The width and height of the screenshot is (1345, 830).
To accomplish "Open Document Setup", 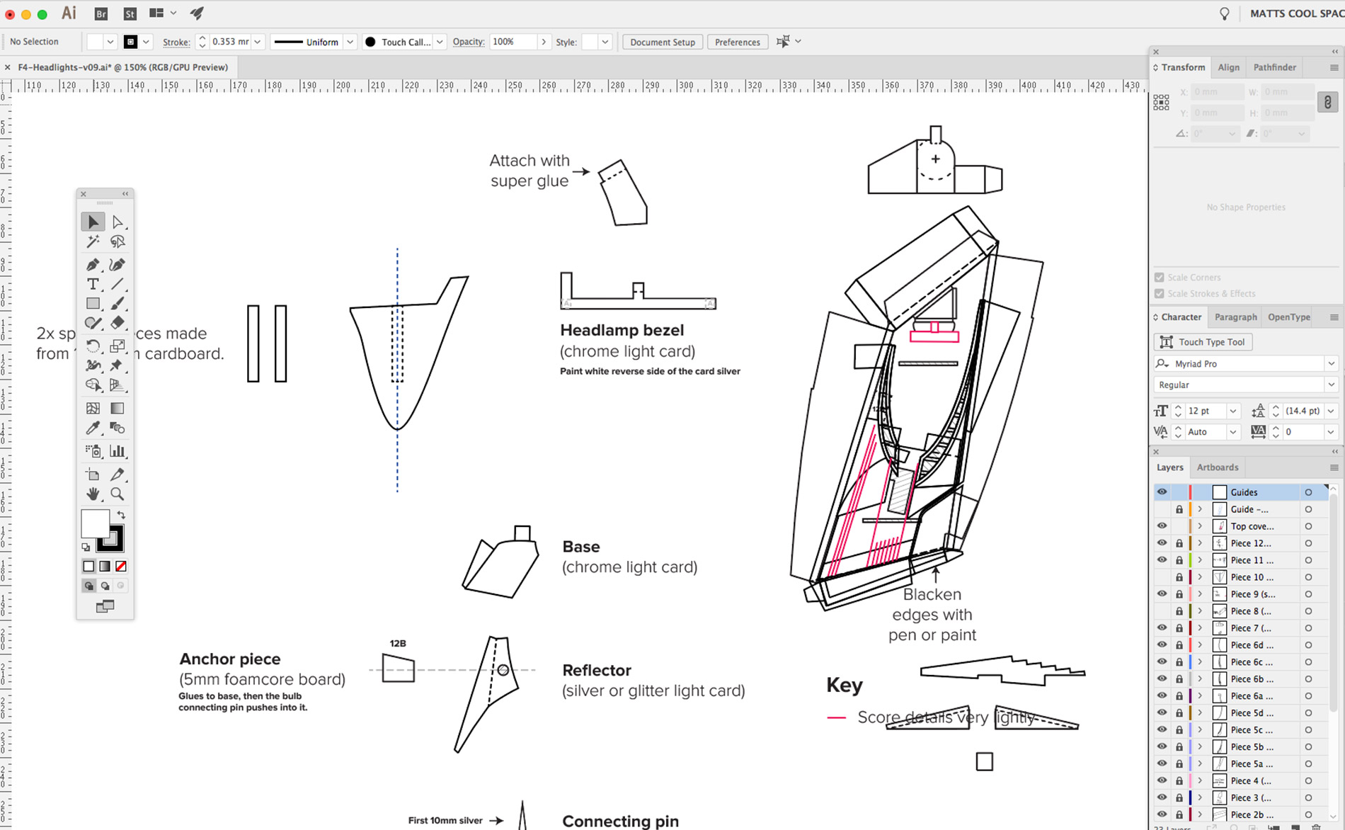I will (x=662, y=42).
